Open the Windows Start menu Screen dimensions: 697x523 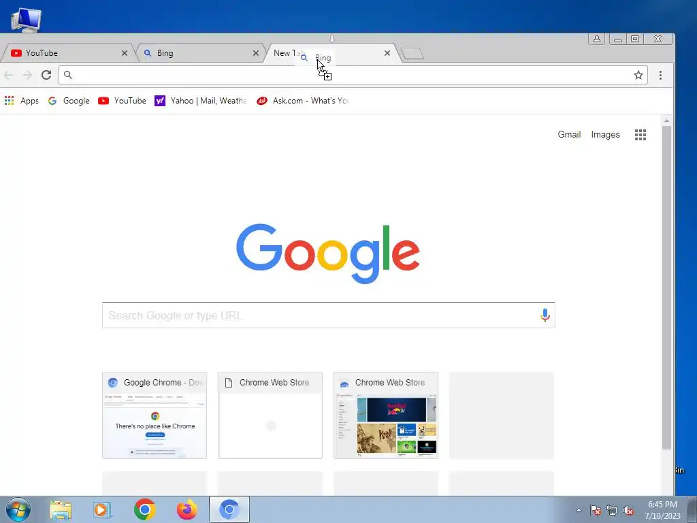18,509
